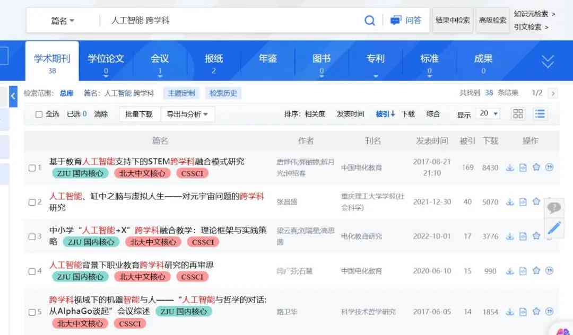573x335 pixels.
Task: Open 引文检索 link
Action: click(x=531, y=27)
